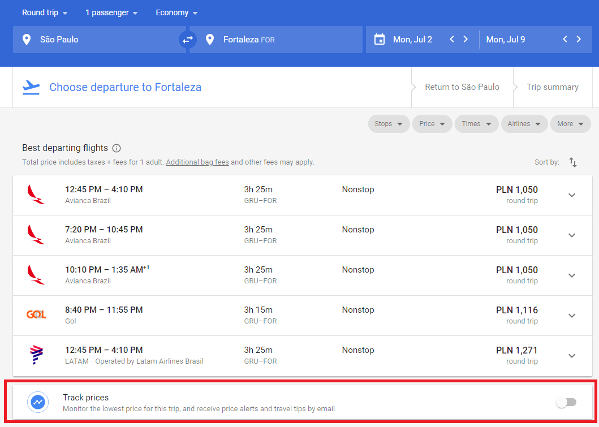The width and height of the screenshot is (599, 427).
Task: Click the destination location pin icon
Action: 210,40
